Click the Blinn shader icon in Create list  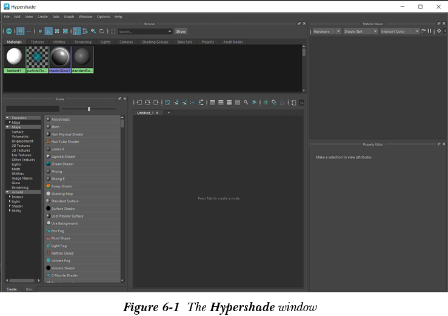[x=48, y=127]
